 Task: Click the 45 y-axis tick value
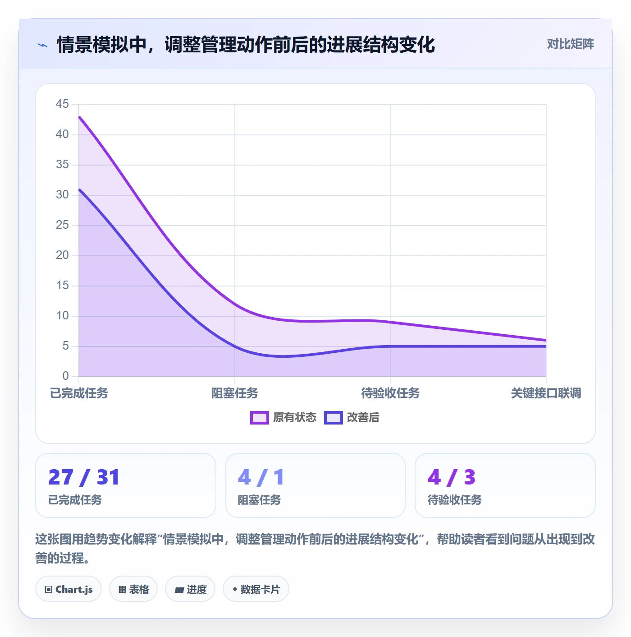click(x=62, y=104)
